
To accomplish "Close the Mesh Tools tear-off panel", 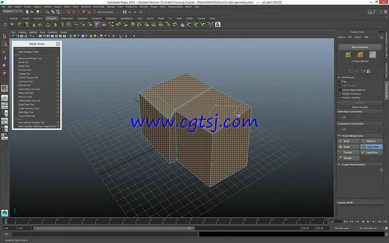I will [58, 44].
